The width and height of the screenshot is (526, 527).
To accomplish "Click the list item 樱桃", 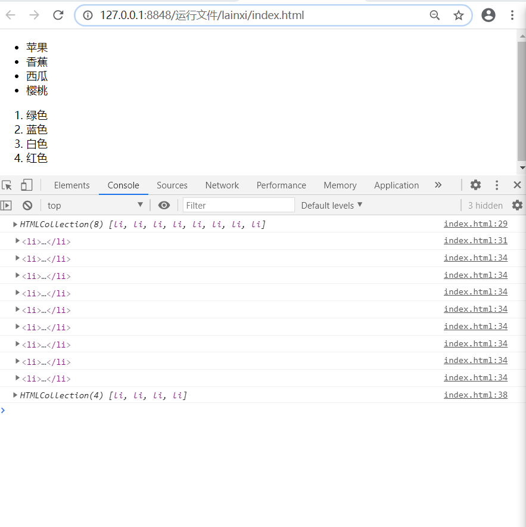I will click(x=37, y=91).
